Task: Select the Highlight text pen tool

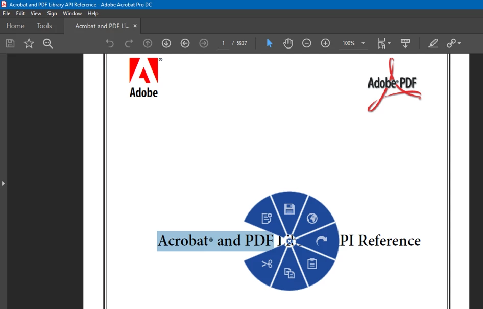Action: (x=433, y=43)
